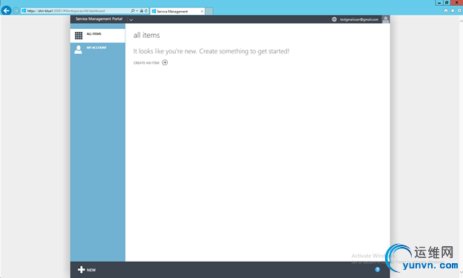Click the 'all items' heading text
The image size is (463, 278).
coord(146,35)
